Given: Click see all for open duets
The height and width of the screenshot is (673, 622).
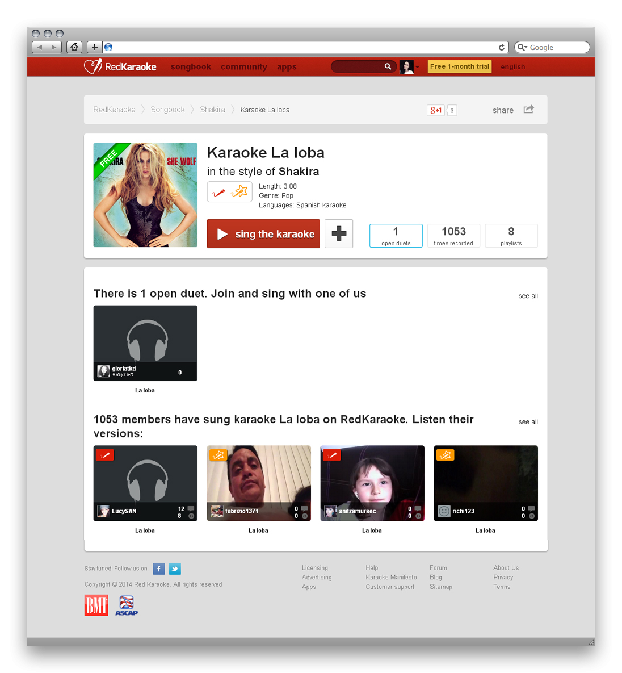Looking at the screenshot, I should coord(528,296).
